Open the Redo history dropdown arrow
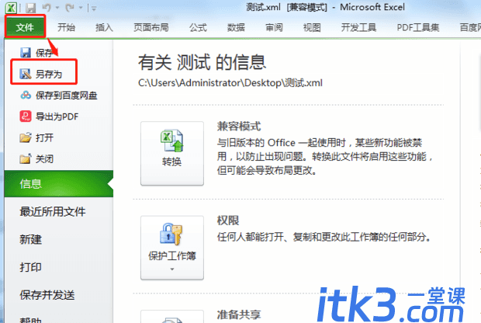This screenshot has height=323, width=481. tap(81, 8)
